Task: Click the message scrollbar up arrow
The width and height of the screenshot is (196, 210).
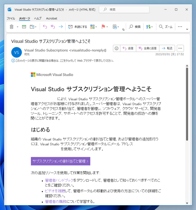Action: pyautogui.click(x=187, y=66)
